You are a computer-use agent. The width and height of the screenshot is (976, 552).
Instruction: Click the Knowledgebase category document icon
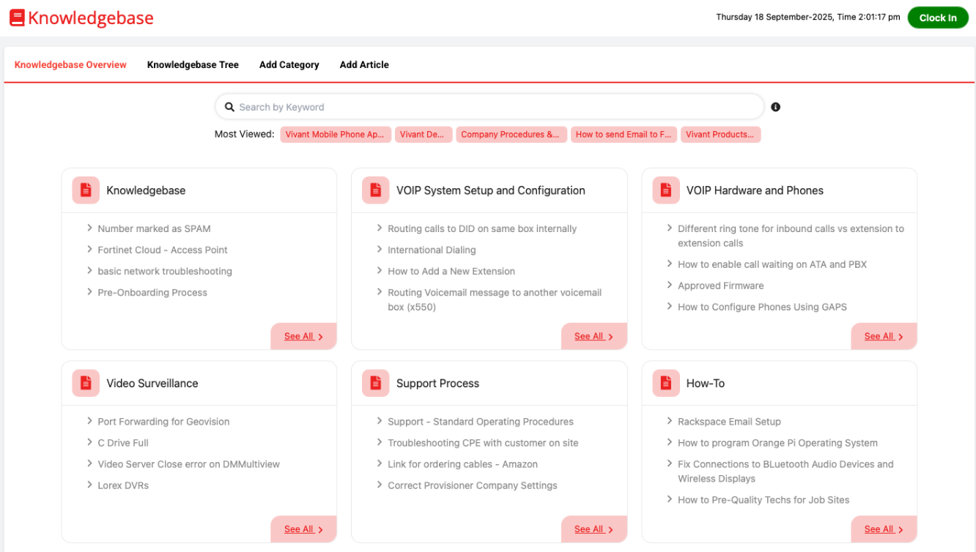[86, 190]
